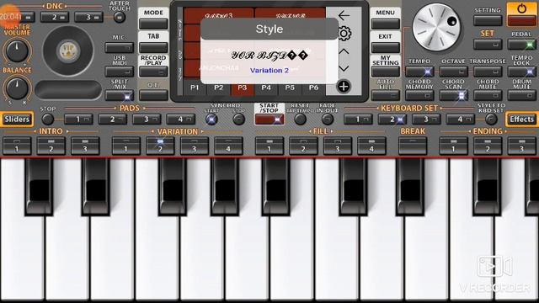539x303 pixels.
Task: Adjust the Master Volume knob
Action: [x=17, y=51]
